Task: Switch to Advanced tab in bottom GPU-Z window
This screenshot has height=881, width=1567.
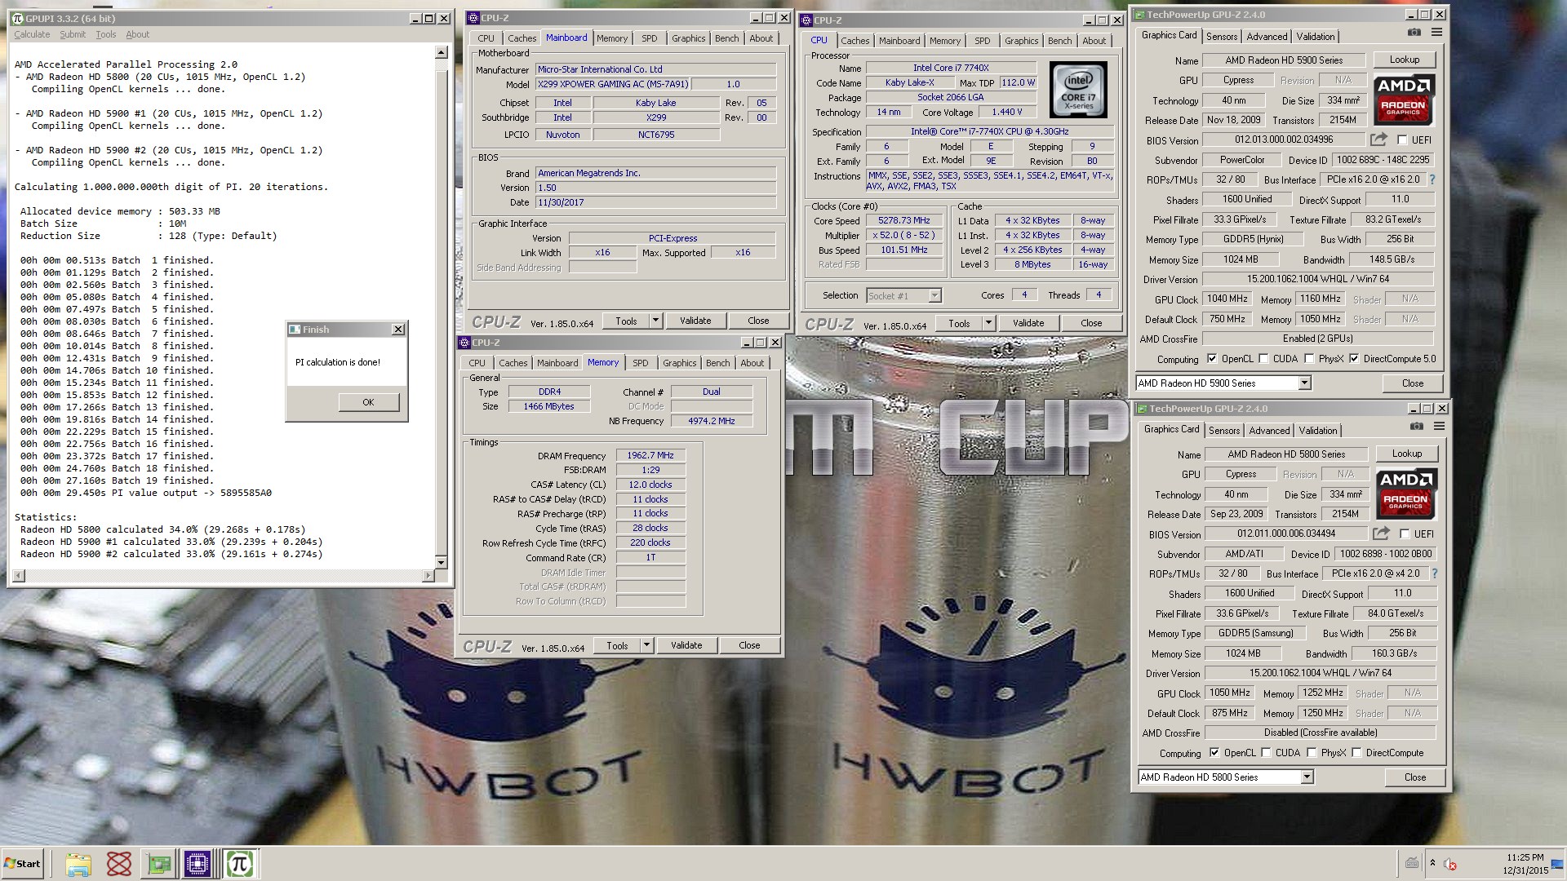Action: [x=1270, y=430]
